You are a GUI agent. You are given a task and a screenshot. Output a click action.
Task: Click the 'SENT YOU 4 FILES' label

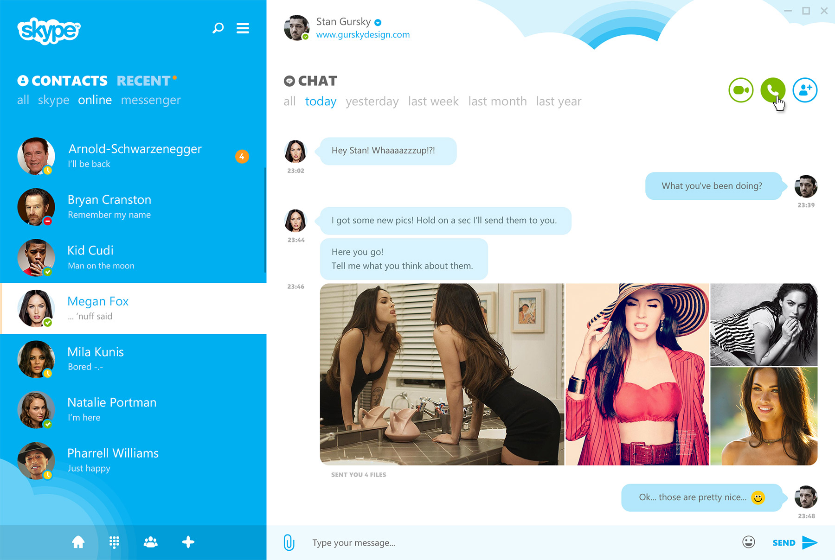click(359, 475)
